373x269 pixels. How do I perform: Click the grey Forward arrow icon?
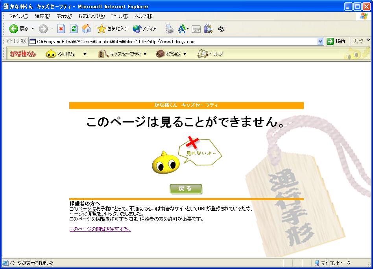click(x=43, y=29)
